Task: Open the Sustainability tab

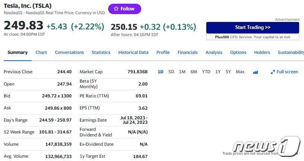Action: point(291,52)
